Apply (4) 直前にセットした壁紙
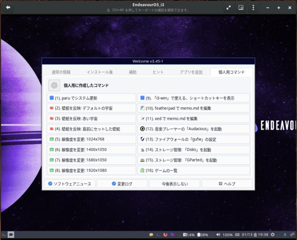Image resolution: width=297 pixels, height=240 pixels. [91, 129]
